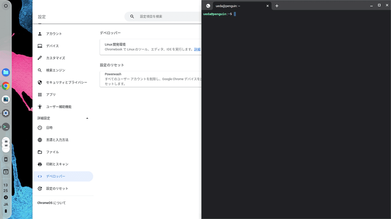Open the Files app from the shelf
Viewport: 391px width, 219px height.
(x=6, y=72)
